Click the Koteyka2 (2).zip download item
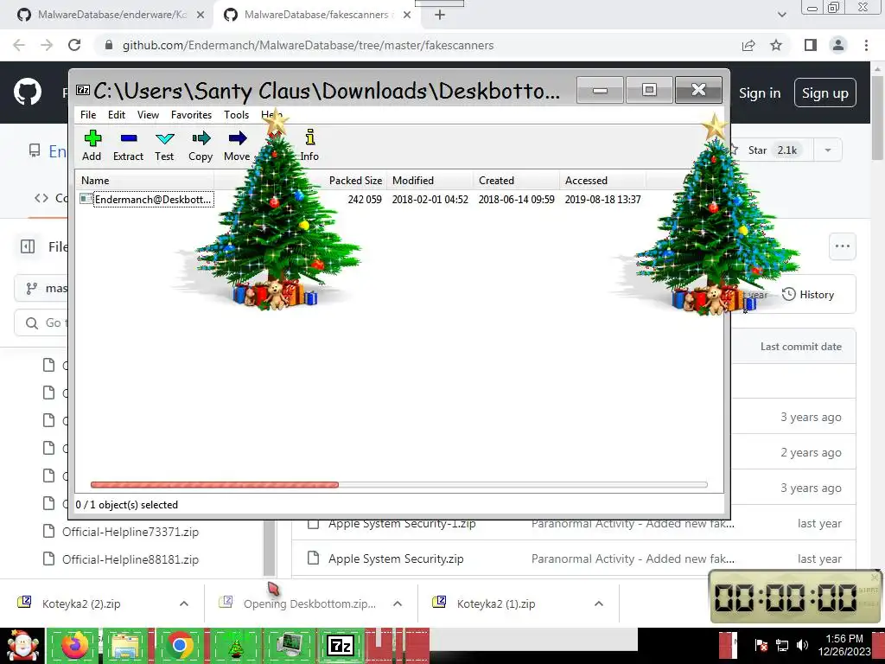885x664 pixels. pos(82,603)
